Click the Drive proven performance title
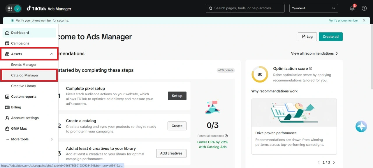 [x=276, y=133]
